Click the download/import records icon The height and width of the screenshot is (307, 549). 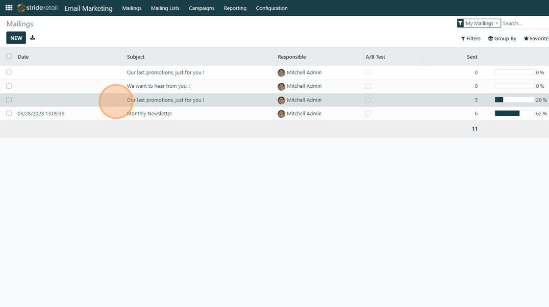point(32,37)
